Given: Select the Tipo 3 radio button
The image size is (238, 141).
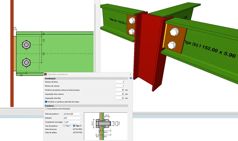Looking at the screenshot, I should point(74,126).
